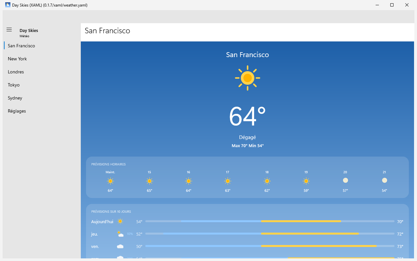Click the 65° temperature under hour 15
417x261 pixels.
point(150,191)
